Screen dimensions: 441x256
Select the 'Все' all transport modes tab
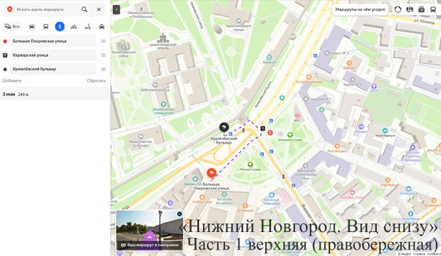[12, 27]
